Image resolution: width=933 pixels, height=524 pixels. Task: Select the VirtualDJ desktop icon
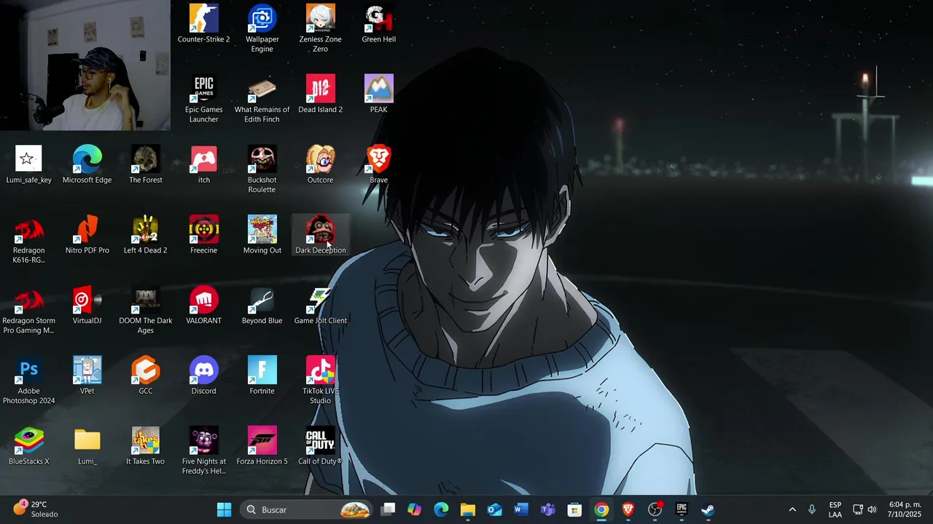tap(87, 305)
